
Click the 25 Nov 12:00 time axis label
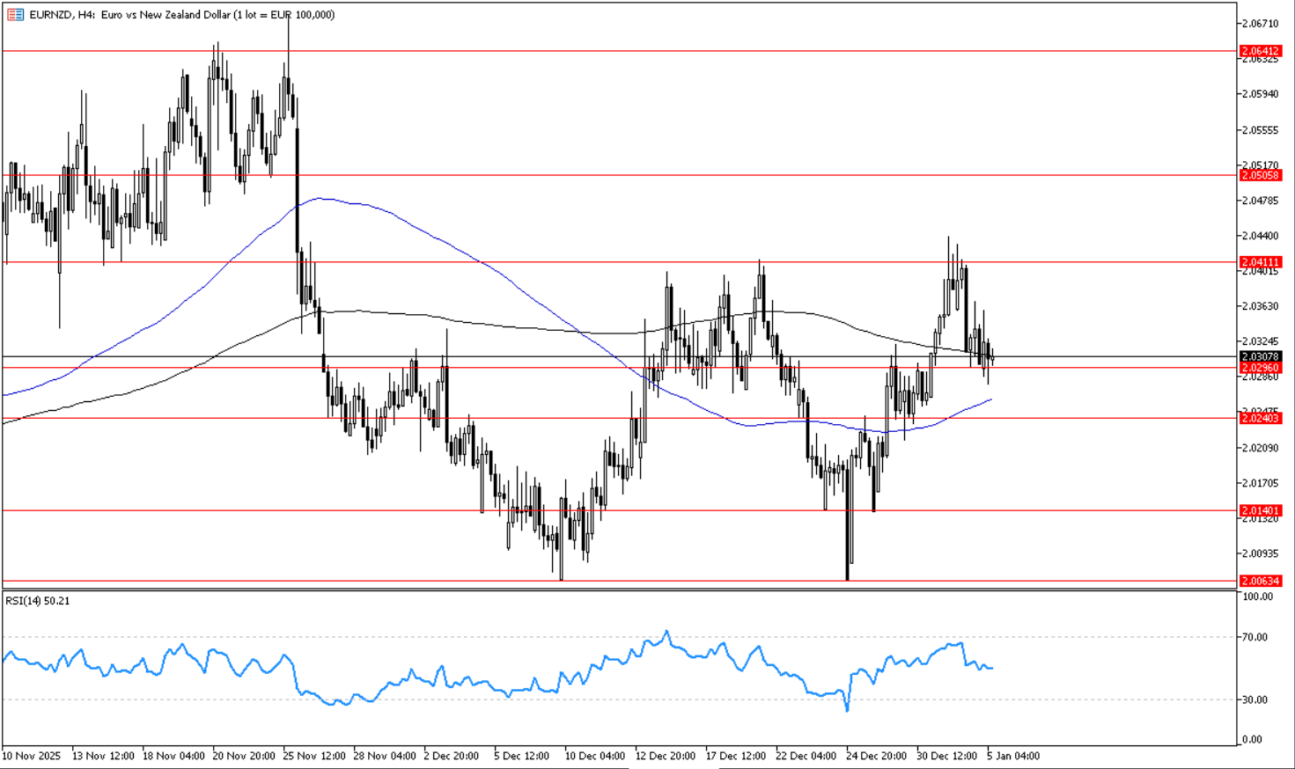coord(314,756)
